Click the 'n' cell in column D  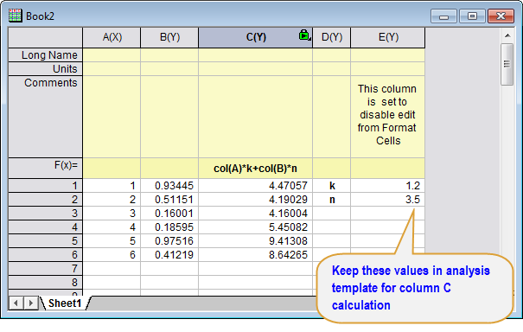pyautogui.click(x=332, y=200)
